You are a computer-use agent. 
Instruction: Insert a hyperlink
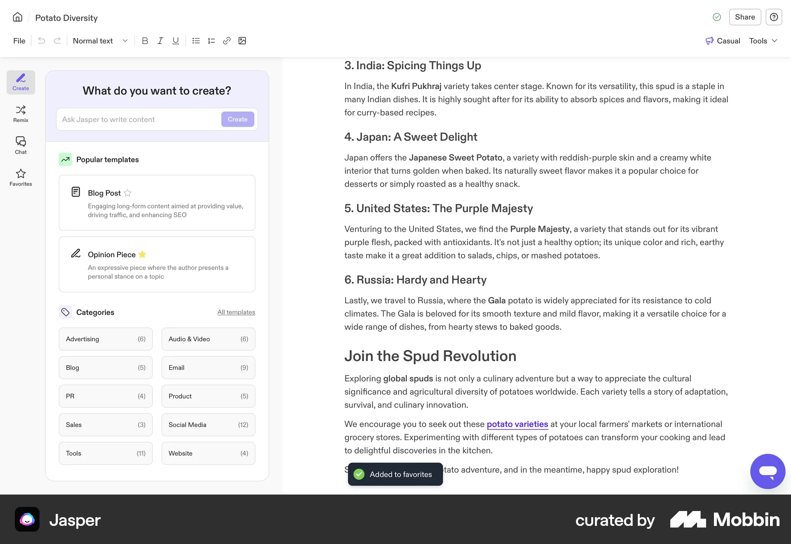click(x=227, y=40)
